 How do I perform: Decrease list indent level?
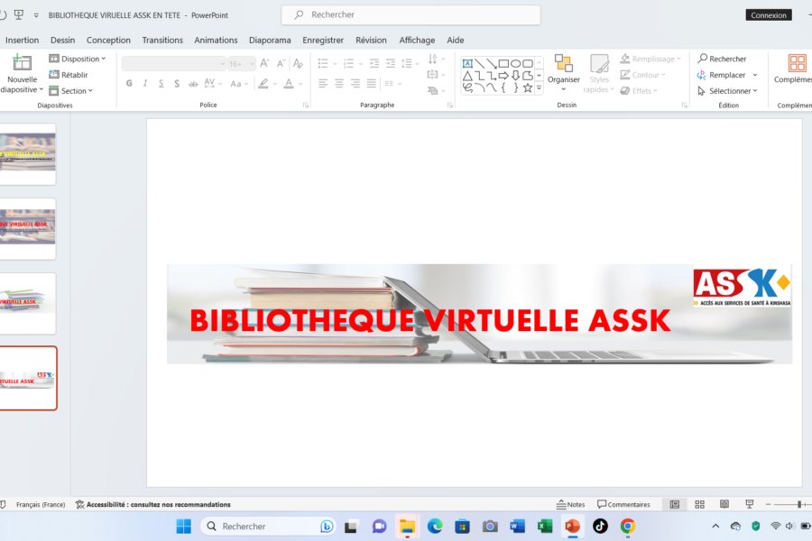click(374, 63)
